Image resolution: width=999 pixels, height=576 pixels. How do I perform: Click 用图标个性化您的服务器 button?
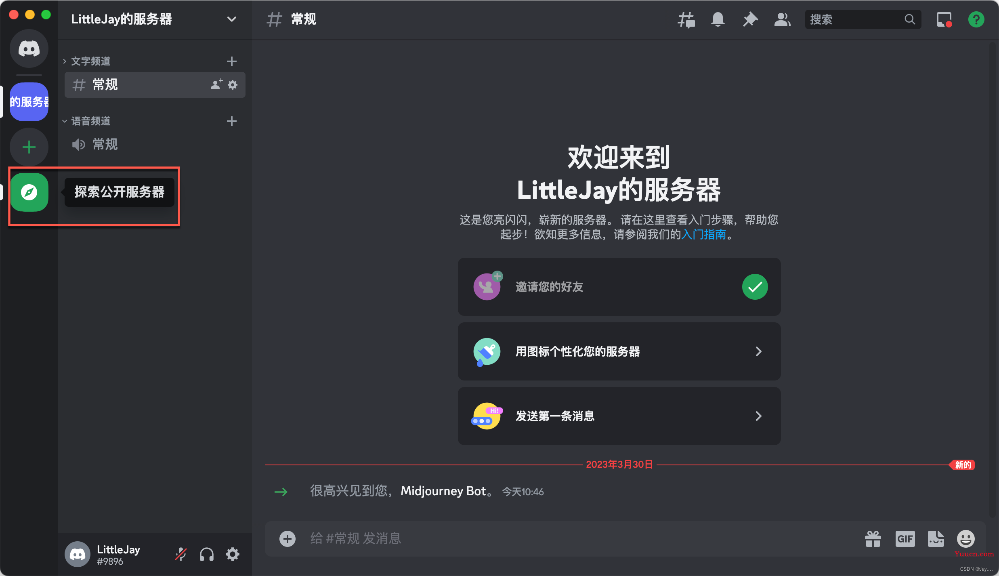pos(619,351)
